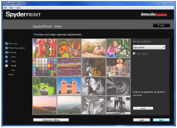Viewport: 177px width, 128px height.
Task: Zoom into the black-and-white woman profile image
Action: pyautogui.click(x=94, y=86)
